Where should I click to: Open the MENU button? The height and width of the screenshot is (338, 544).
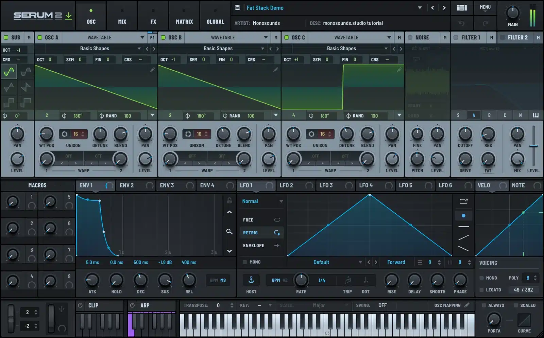[x=485, y=8]
